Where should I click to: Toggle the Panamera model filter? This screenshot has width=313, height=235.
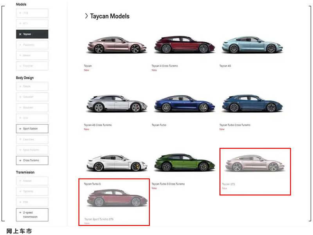click(32, 45)
